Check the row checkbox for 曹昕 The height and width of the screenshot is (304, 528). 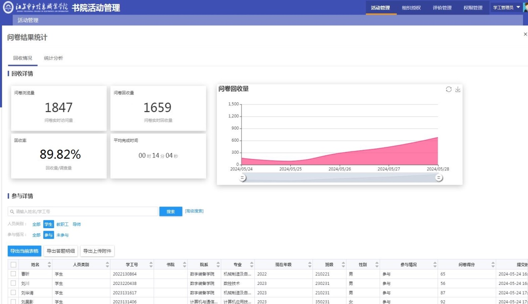(x=13, y=274)
